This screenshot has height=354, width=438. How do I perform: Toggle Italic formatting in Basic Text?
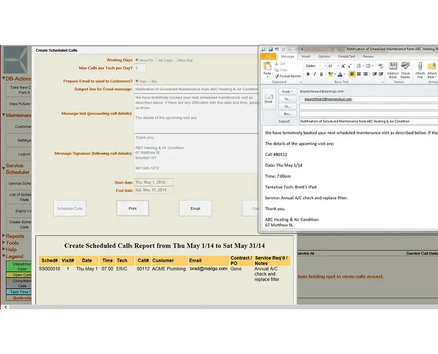(x=314, y=74)
